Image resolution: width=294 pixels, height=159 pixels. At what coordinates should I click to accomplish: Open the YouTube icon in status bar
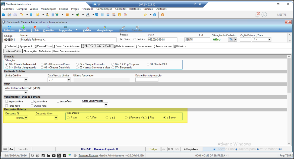click(54, 155)
